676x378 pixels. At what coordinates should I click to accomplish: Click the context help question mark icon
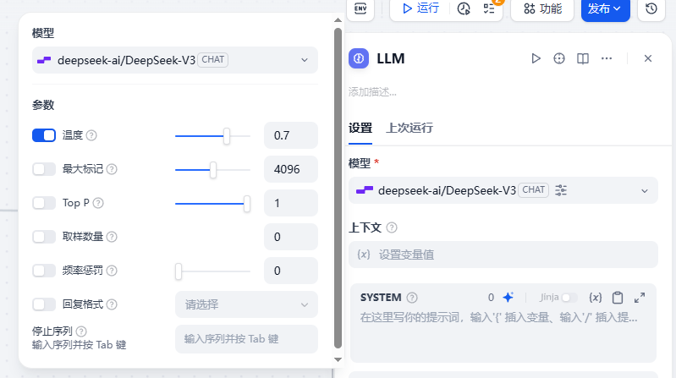[392, 227]
